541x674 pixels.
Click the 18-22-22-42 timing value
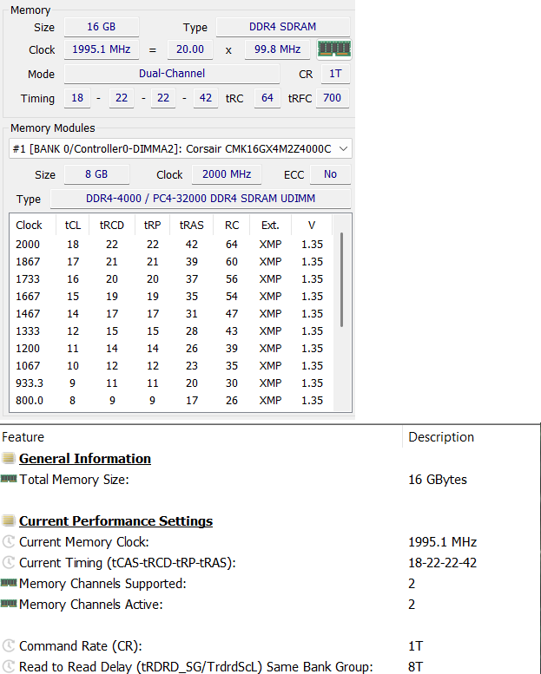[443, 563]
